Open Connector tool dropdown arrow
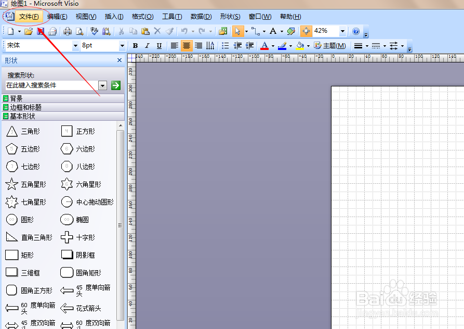The image size is (464, 329). [264, 31]
